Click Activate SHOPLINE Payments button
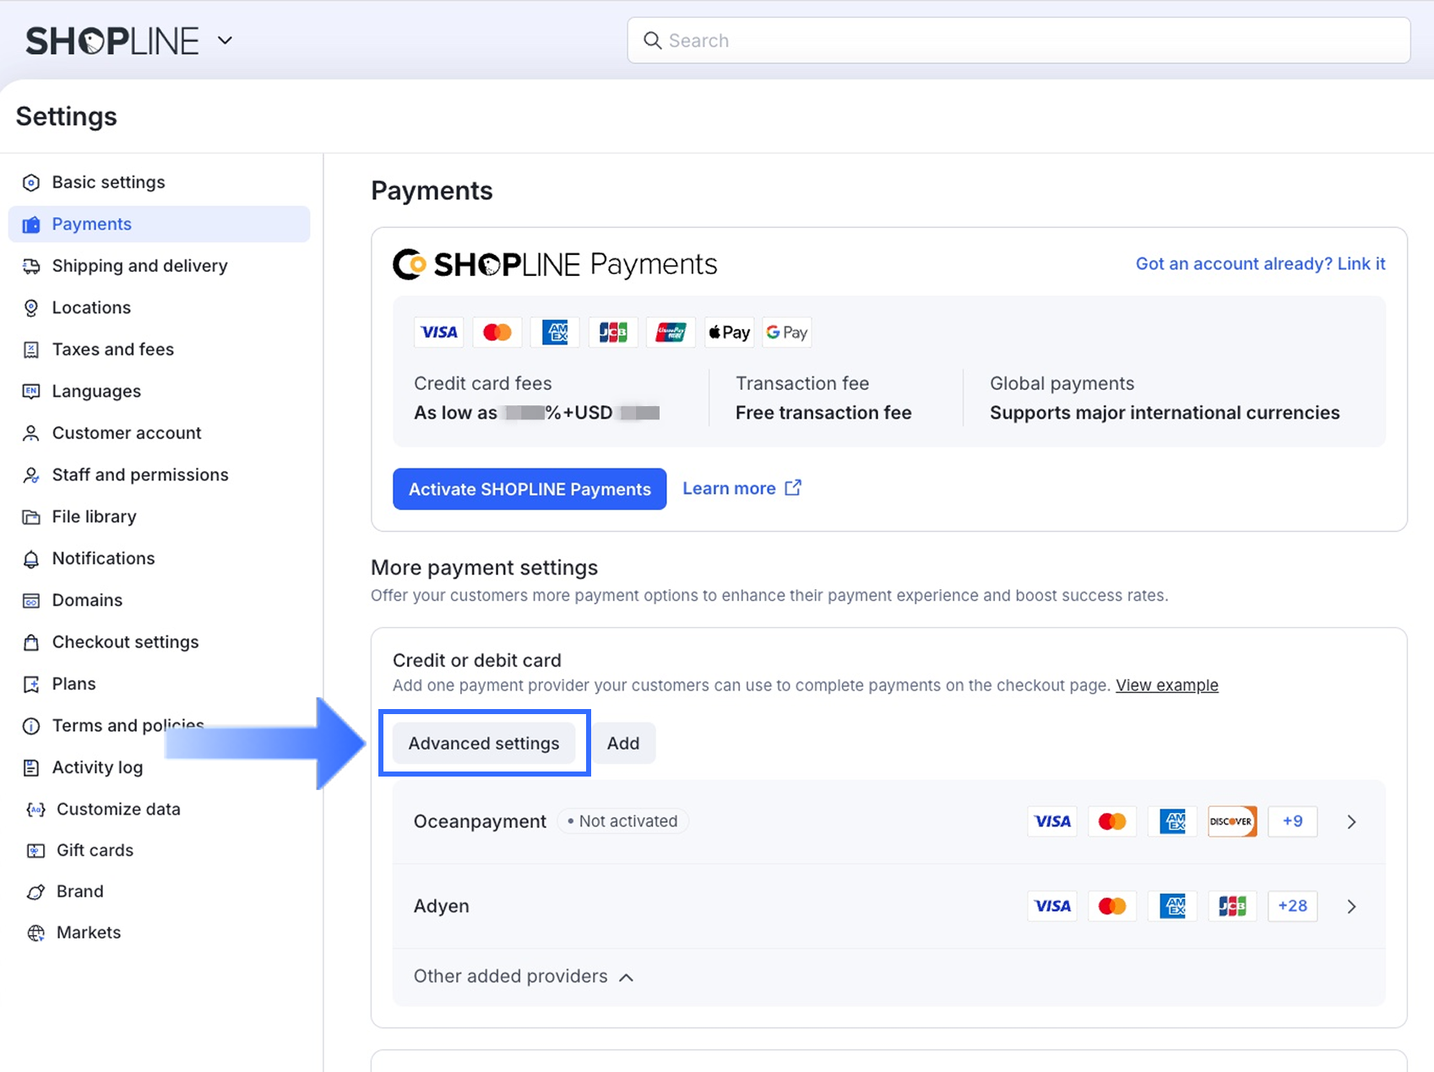This screenshot has height=1072, width=1434. pyautogui.click(x=530, y=490)
